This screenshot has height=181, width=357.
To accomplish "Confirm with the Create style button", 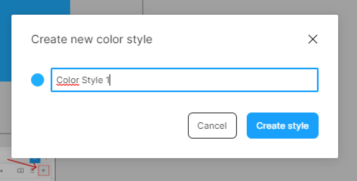I will [x=282, y=126].
